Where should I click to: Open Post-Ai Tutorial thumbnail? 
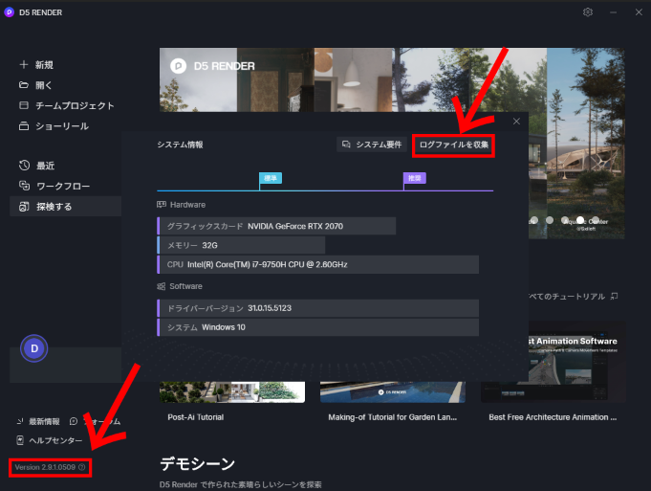[x=232, y=392]
